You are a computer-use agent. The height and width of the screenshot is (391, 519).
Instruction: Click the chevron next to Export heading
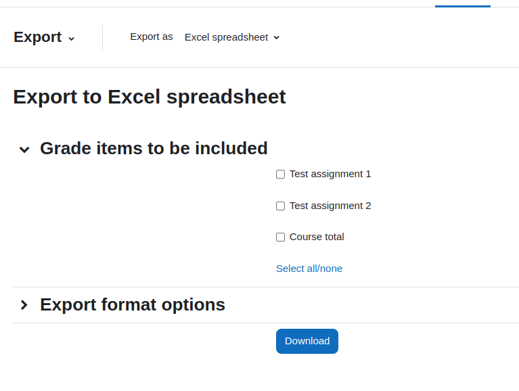pos(71,39)
